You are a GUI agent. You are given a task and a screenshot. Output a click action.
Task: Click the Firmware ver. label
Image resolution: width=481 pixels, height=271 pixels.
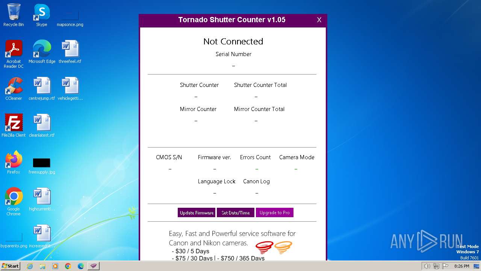click(x=215, y=157)
